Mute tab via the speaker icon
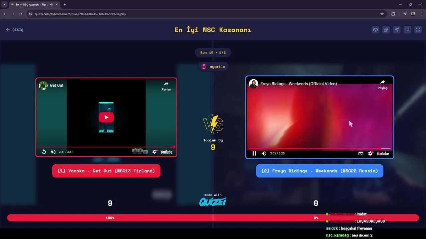Viewport: 426px width, 239px height. tap(52, 5)
